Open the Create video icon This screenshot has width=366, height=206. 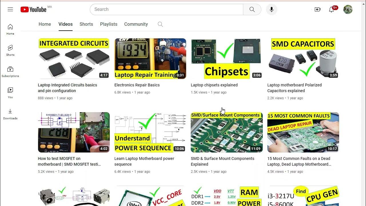point(318,9)
